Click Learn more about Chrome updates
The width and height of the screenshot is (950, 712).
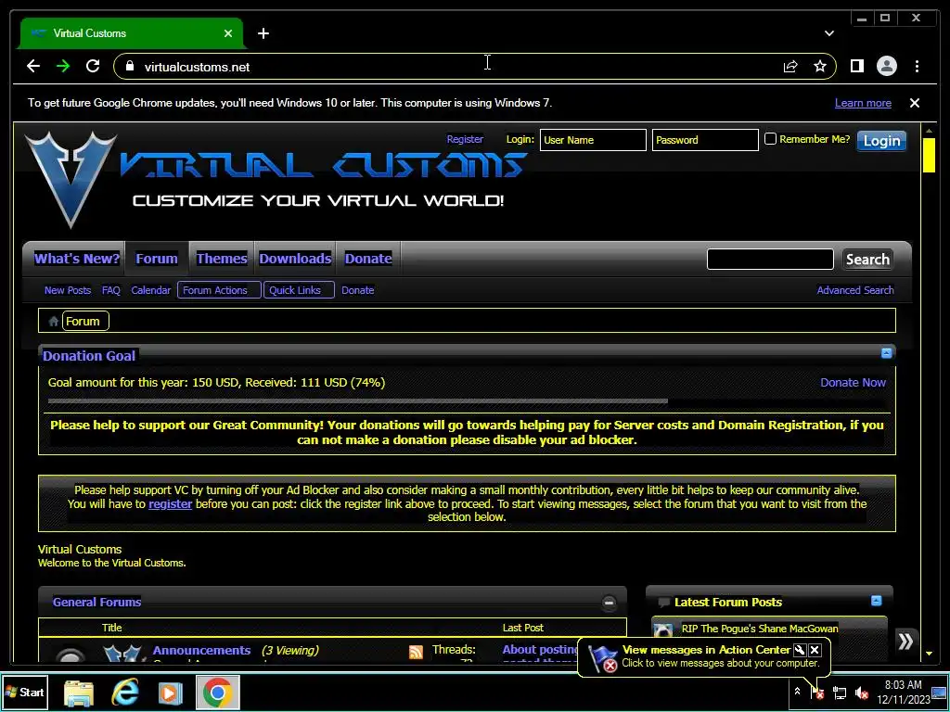tap(863, 103)
